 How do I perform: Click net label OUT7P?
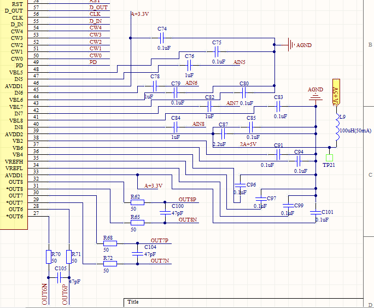160,241
